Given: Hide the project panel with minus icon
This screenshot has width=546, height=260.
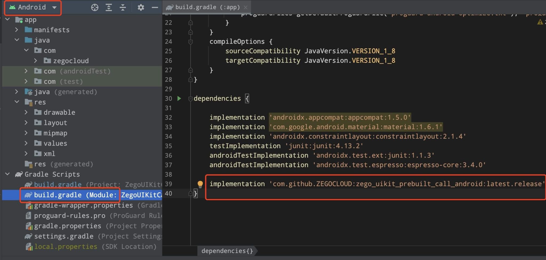Looking at the screenshot, I should (155, 7).
